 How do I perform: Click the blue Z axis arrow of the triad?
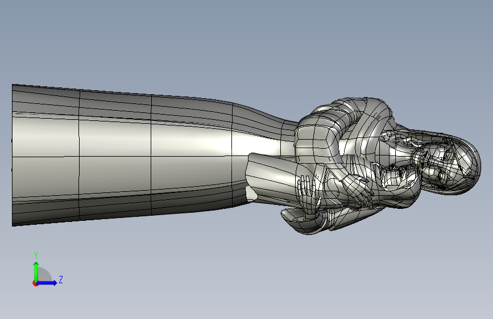click(x=47, y=283)
